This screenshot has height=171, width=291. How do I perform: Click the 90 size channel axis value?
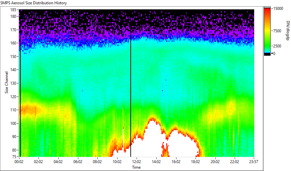pos(14,137)
